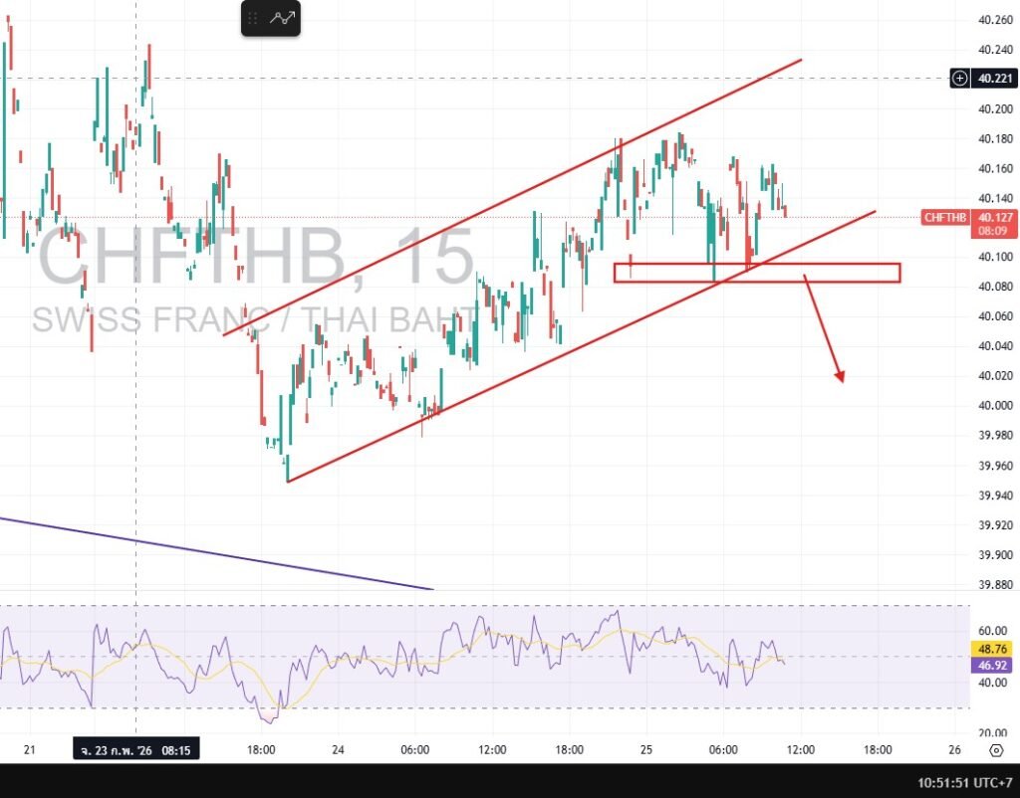Click date 24 on the time axis
This screenshot has width=1020, height=798.
coord(338,749)
